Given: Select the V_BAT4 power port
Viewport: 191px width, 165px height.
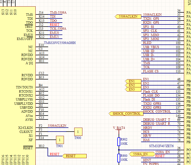Looking at the screenshot, I should pos(119,128).
